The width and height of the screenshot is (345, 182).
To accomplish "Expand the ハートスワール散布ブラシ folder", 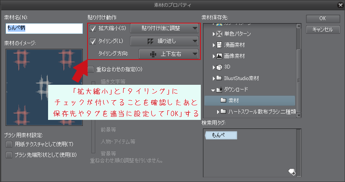I will tap(218, 112).
